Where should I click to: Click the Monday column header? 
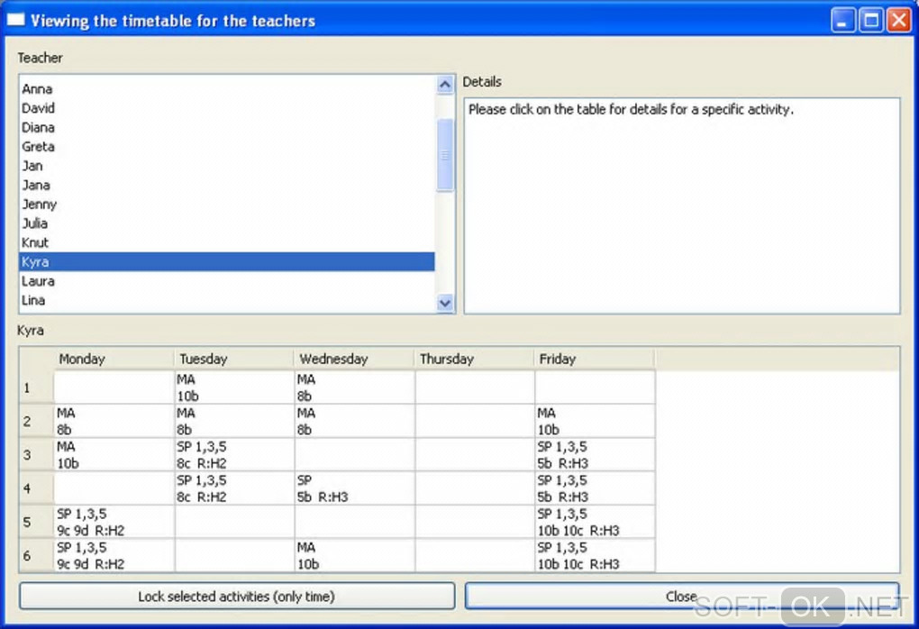[x=114, y=359]
